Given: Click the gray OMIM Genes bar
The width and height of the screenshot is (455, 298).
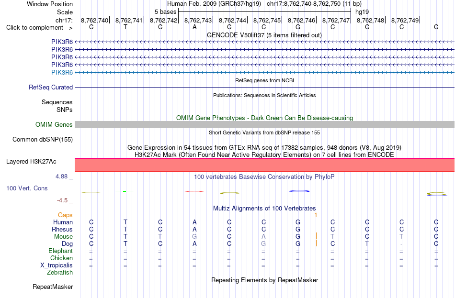Looking at the screenshot, I should pos(264,125).
